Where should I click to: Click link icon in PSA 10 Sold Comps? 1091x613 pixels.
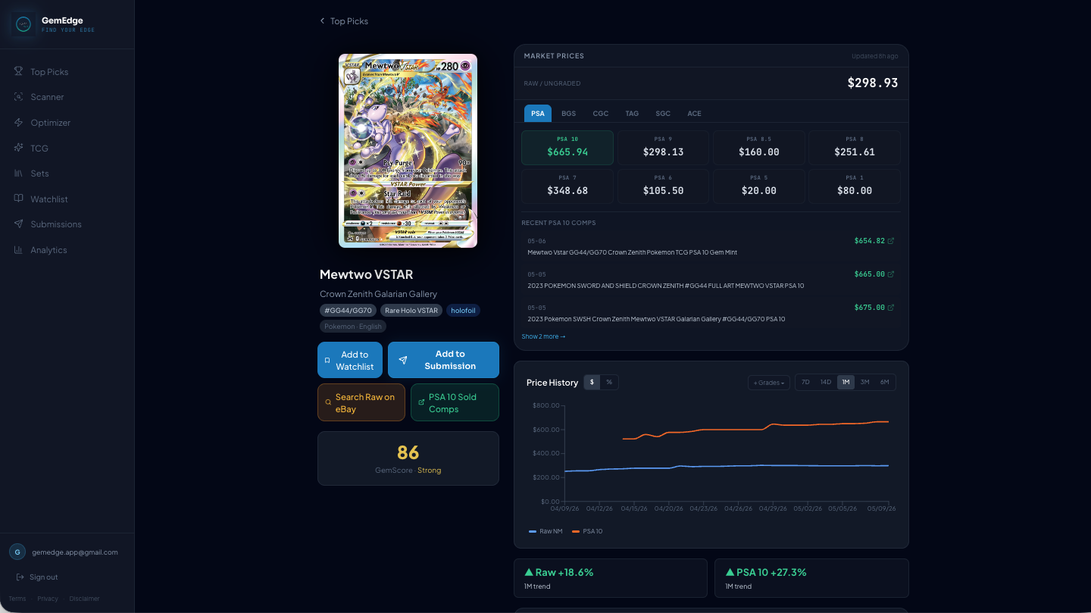421,403
